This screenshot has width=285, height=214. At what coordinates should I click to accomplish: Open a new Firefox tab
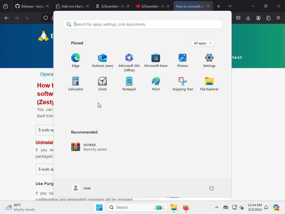(219, 6)
